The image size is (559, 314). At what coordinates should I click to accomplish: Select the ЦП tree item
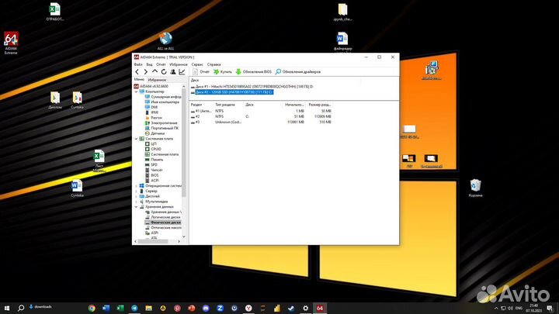151,144
